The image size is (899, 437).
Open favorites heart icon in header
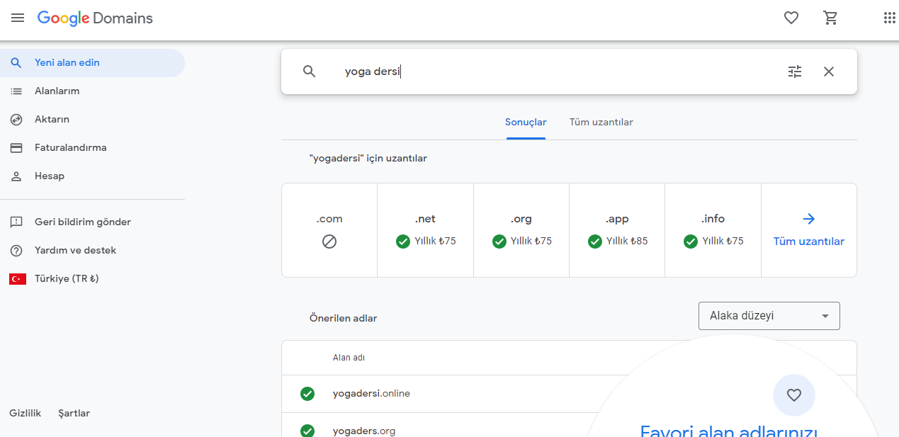pos(791,18)
